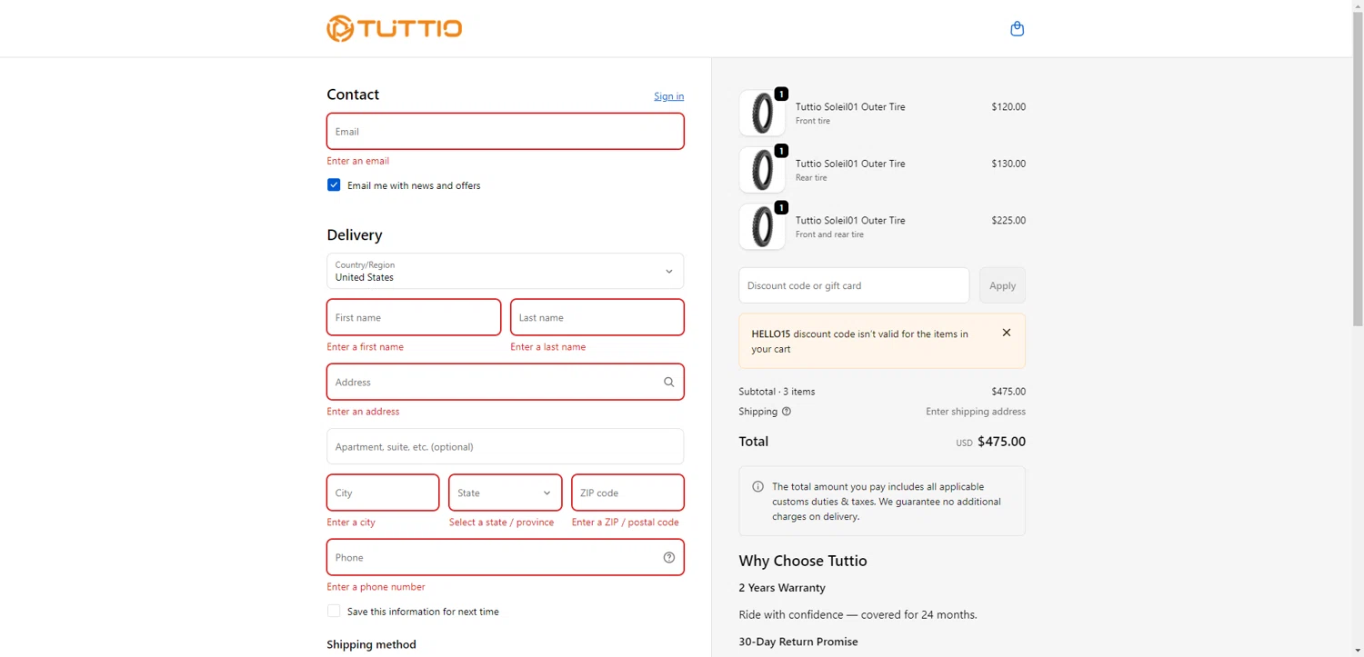This screenshot has height=657, width=1364.
Task: Click the Subtotal · 3 items text
Action: (x=777, y=392)
